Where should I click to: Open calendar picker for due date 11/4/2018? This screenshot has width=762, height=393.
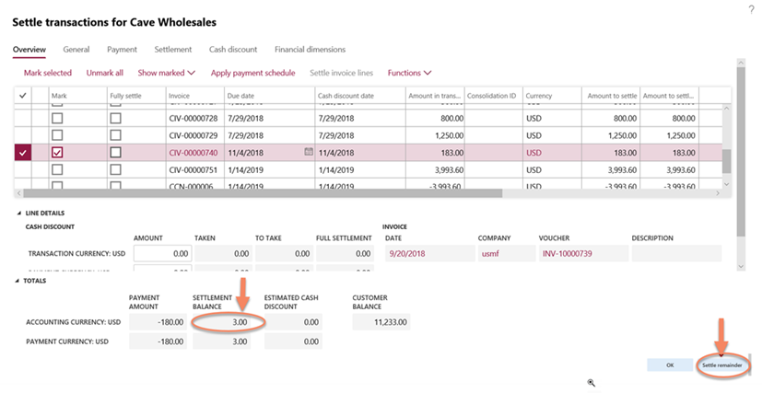tap(309, 152)
